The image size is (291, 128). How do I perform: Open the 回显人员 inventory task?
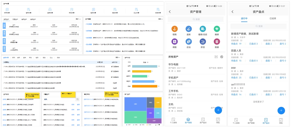[259, 55]
